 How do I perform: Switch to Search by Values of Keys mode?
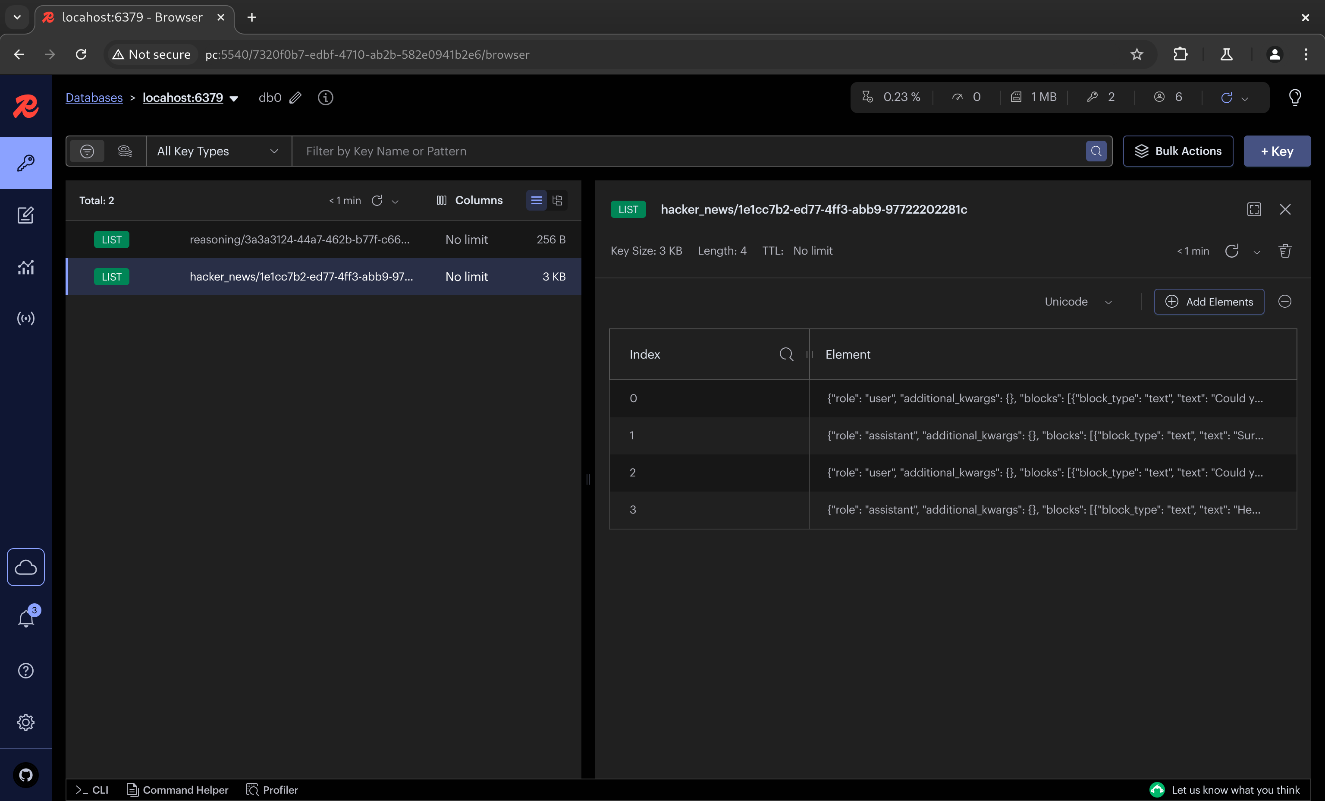click(x=125, y=151)
